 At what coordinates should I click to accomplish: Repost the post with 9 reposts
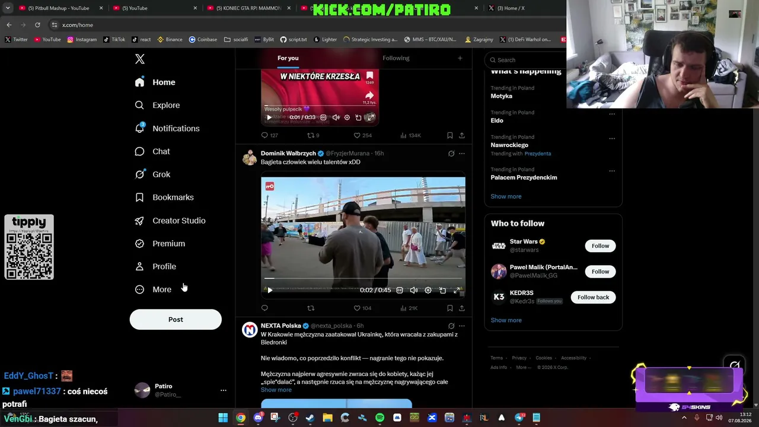(x=313, y=135)
